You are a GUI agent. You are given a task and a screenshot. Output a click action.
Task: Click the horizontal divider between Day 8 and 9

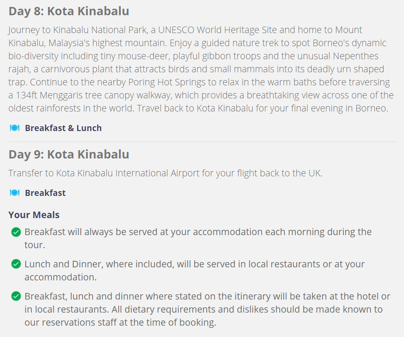pyautogui.click(x=202, y=142)
